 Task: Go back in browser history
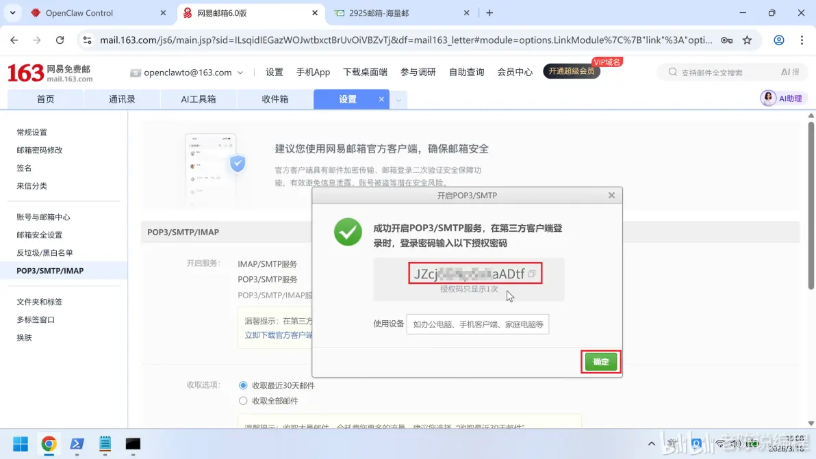[x=14, y=40]
